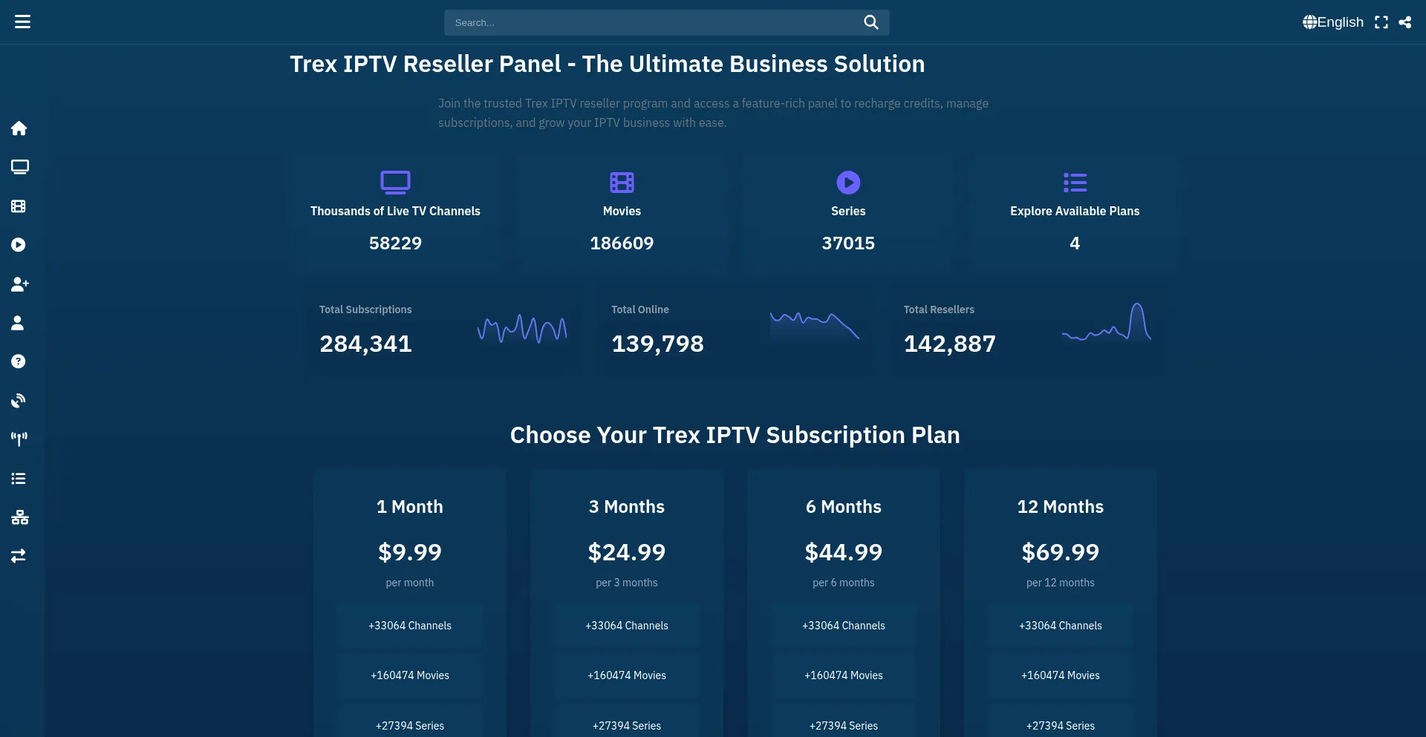Screen dimensions: 1426x737
Task: Open the Movies section via the film icon
Action: (x=19, y=206)
